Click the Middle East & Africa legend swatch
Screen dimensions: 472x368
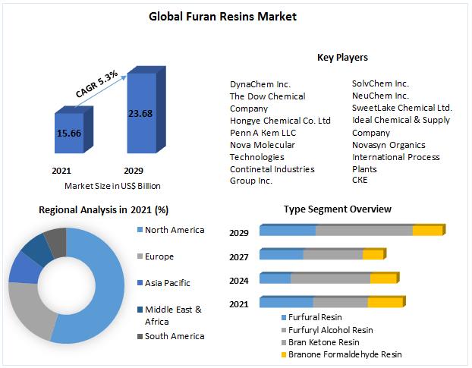[x=140, y=310]
